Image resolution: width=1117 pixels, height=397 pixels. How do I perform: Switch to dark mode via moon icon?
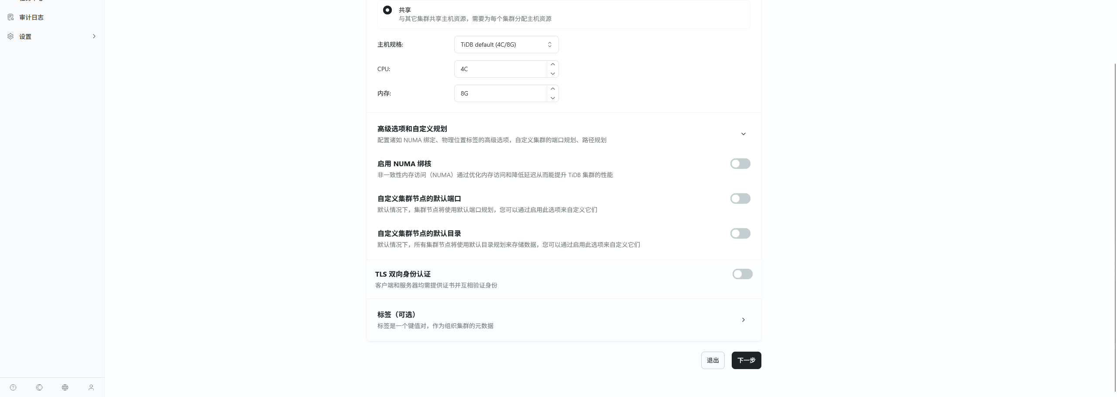pos(39,387)
